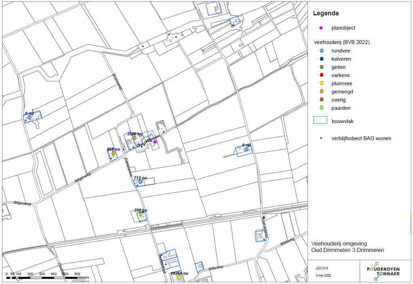Image resolution: width=413 pixels, height=284 pixels.
Task: Click the Pouderoyen Tonnaer logo
Action: coord(383,271)
